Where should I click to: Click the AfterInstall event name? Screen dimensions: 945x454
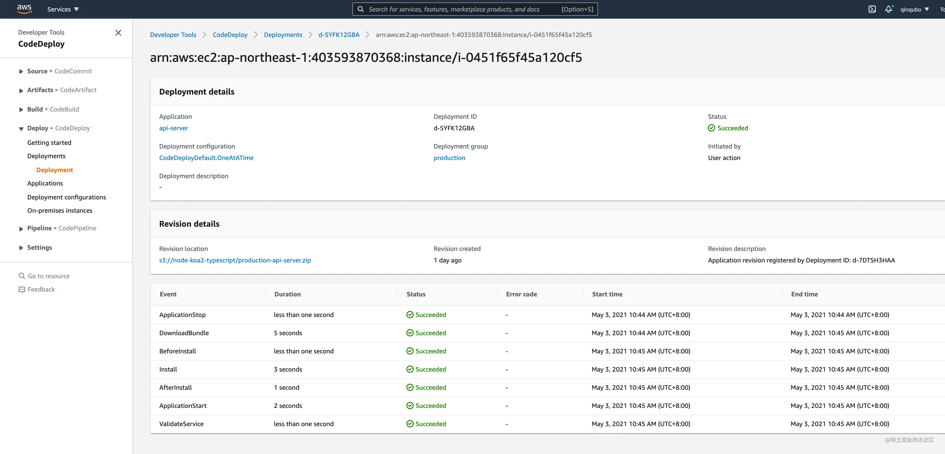point(175,387)
